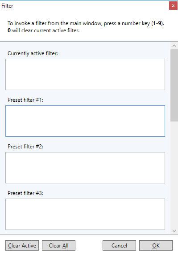Focus the Currently active filter text box

(x=85, y=74)
